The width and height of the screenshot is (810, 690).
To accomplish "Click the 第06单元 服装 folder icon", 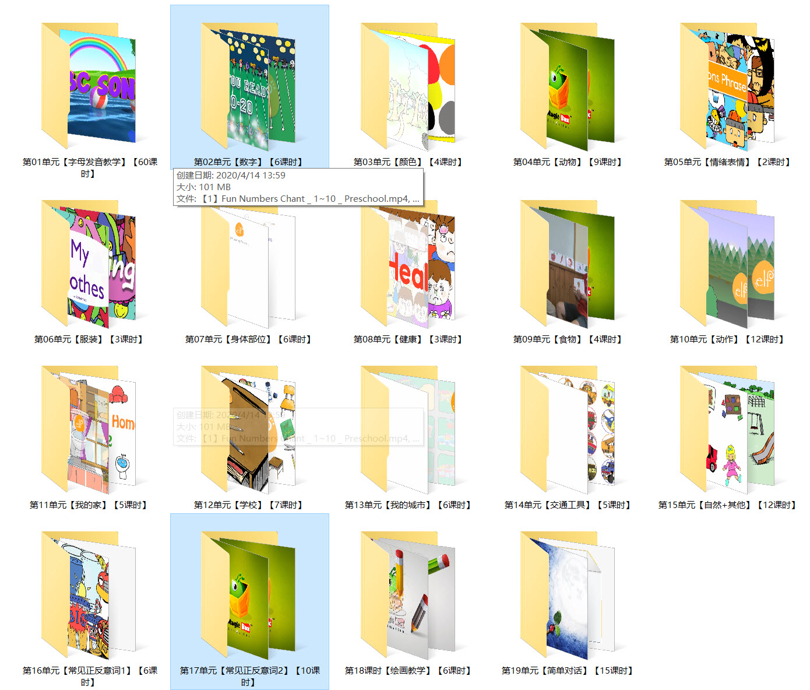I will [x=89, y=264].
